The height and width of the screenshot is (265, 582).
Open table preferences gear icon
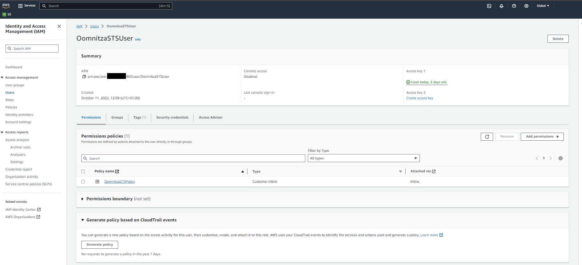click(x=560, y=158)
